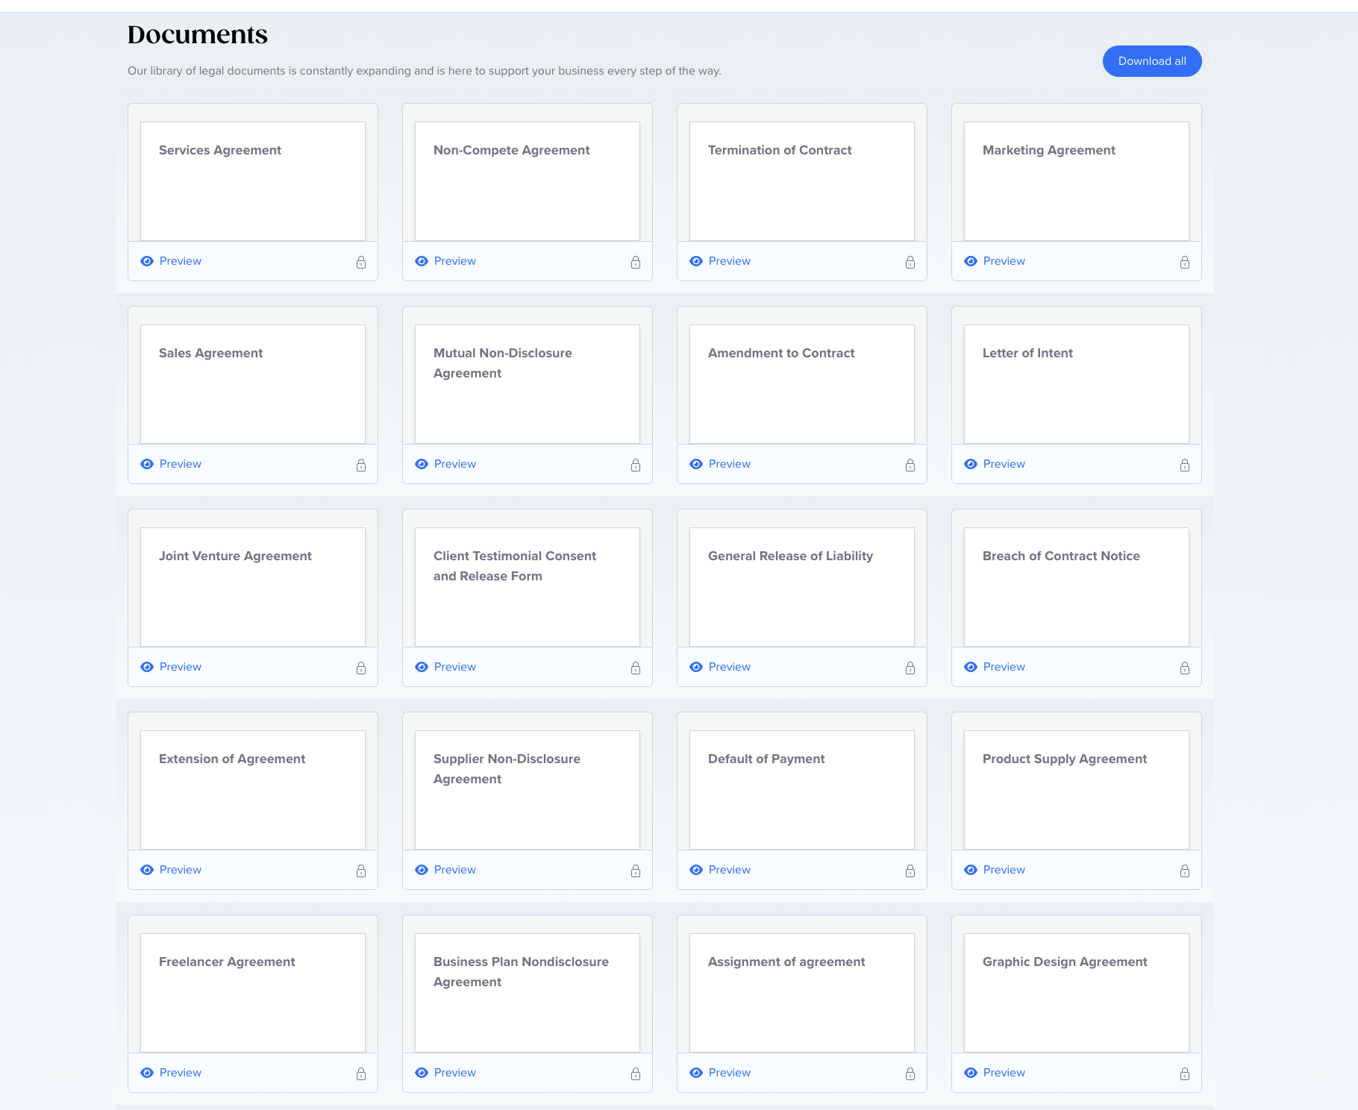Open the Marketing Agreement thumbnail
Image resolution: width=1358 pixels, height=1110 pixels.
pyautogui.click(x=1077, y=181)
